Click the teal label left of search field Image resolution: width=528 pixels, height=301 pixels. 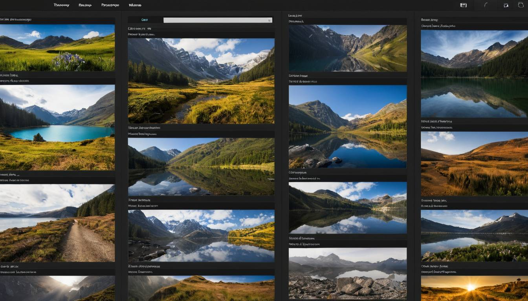pos(144,20)
